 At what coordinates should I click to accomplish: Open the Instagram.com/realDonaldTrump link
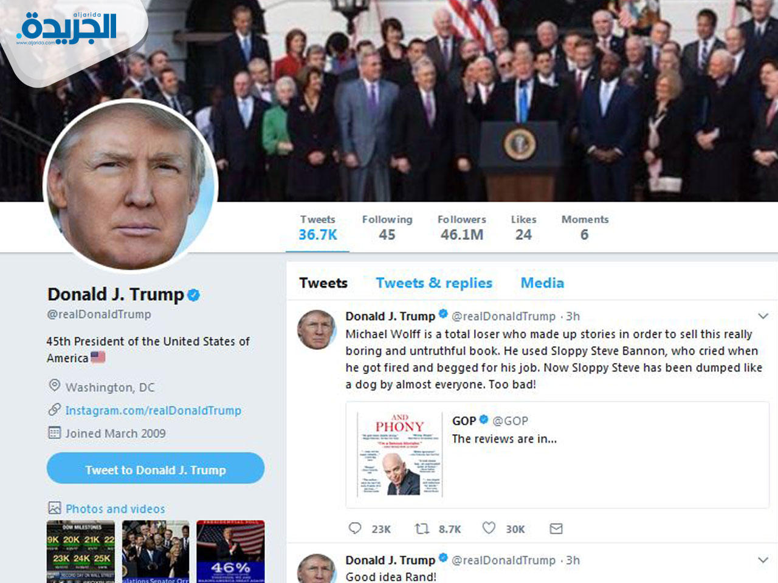[x=153, y=411]
